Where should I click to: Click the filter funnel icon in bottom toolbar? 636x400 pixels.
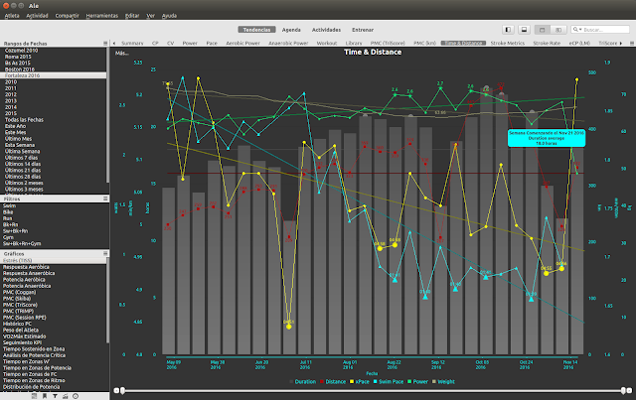click(x=55, y=396)
